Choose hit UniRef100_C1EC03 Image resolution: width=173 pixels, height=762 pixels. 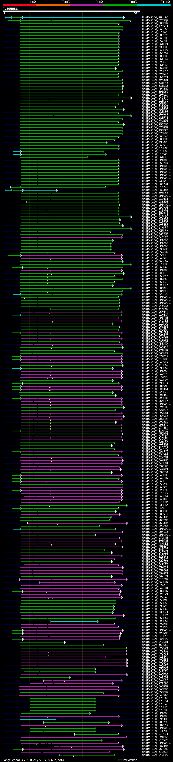point(155,151)
